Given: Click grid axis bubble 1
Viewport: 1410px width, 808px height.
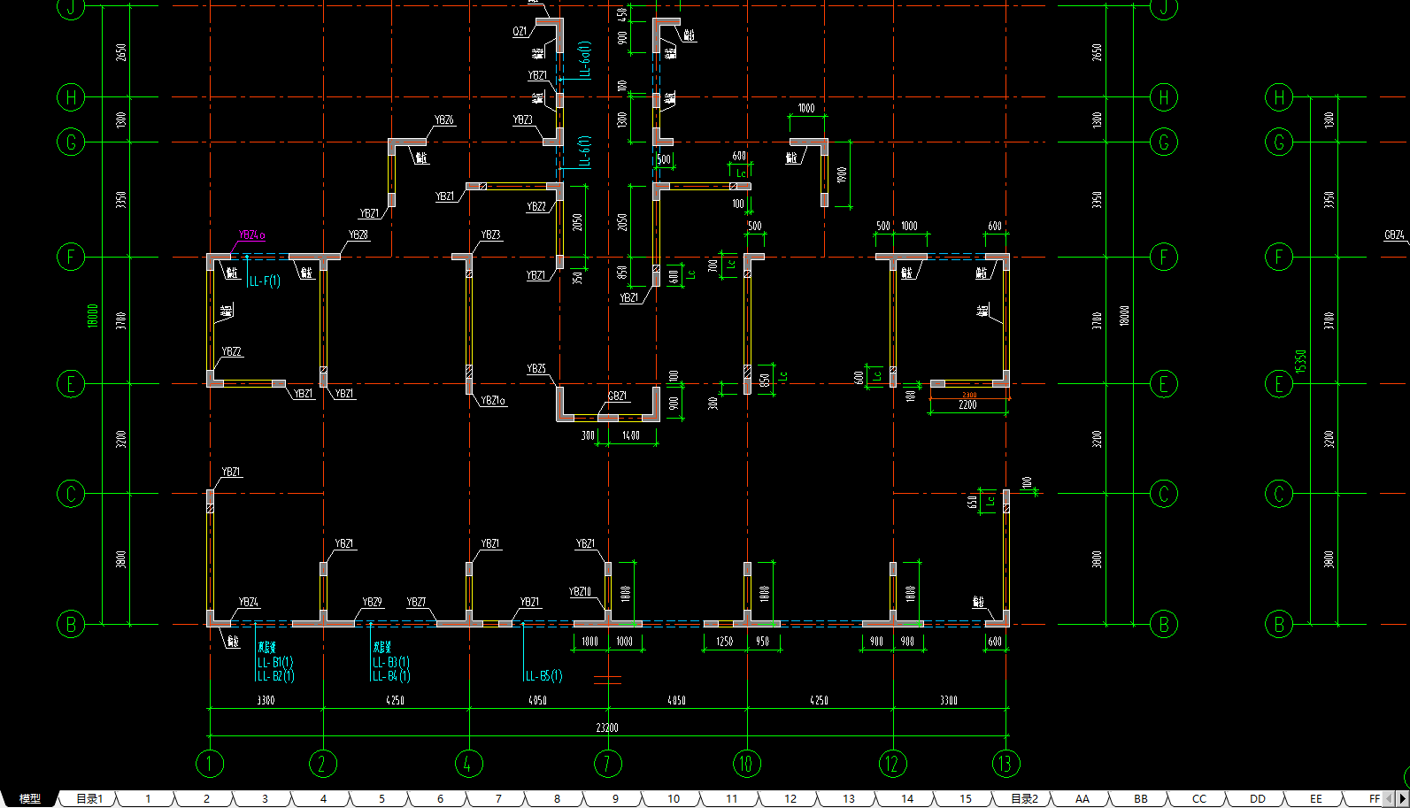Looking at the screenshot, I should tap(210, 764).
